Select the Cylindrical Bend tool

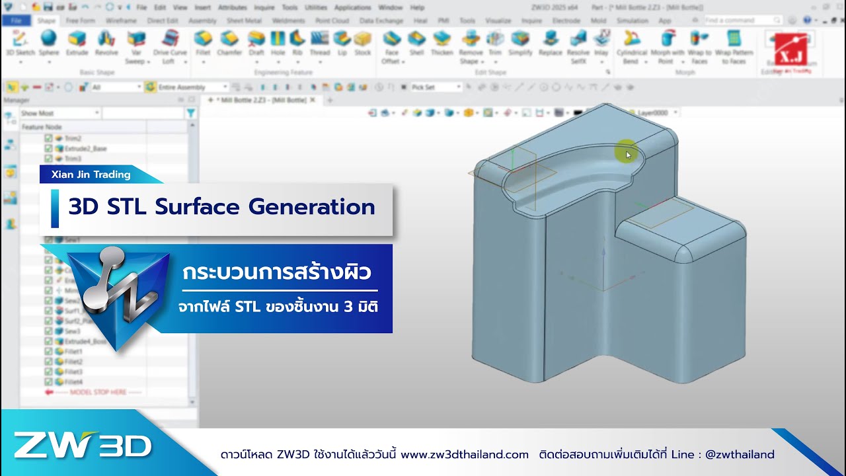pos(631,46)
